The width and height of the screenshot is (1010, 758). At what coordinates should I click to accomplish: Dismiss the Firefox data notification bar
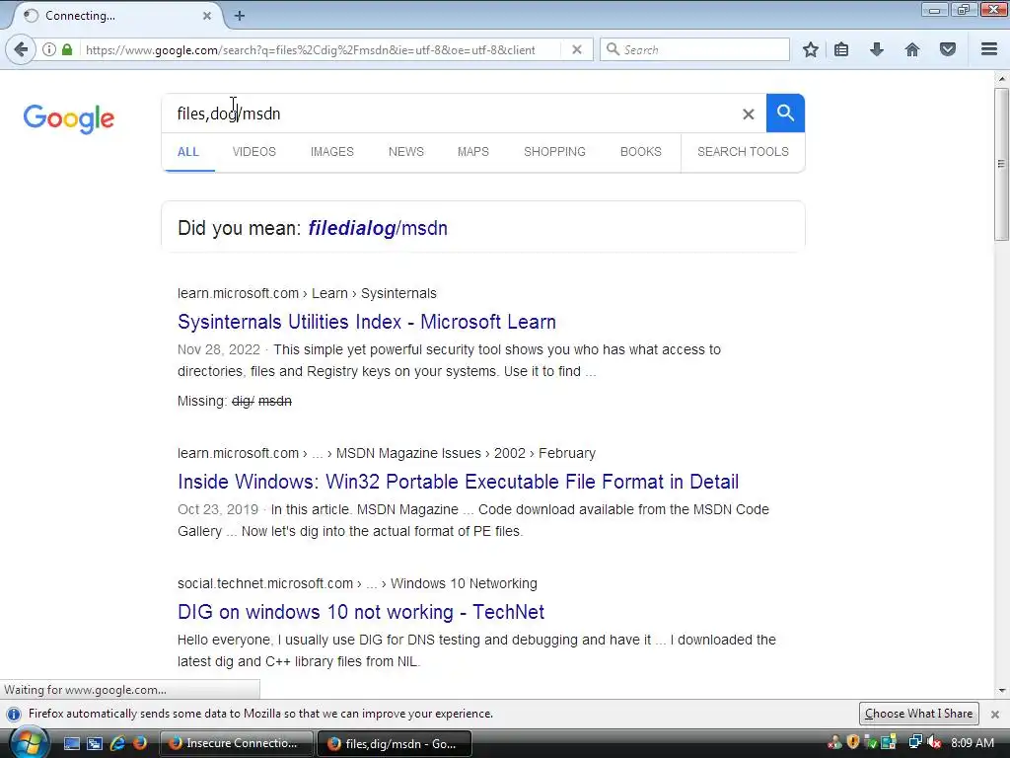coord(995,715)
